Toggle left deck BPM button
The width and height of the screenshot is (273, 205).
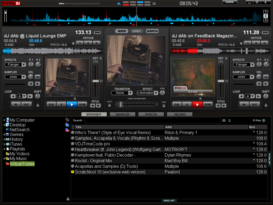[97, 32]
